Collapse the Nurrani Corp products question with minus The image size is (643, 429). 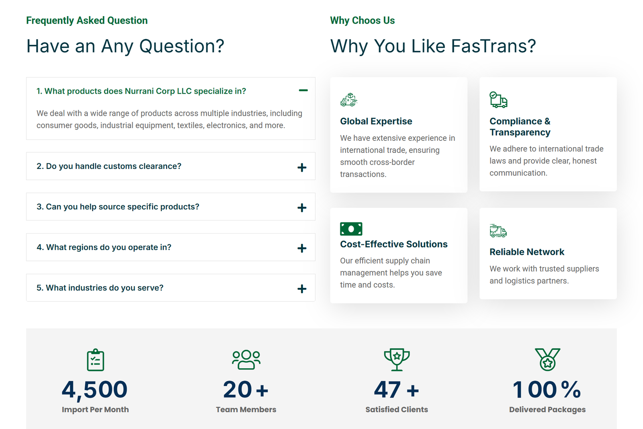[x=303, y=90]
